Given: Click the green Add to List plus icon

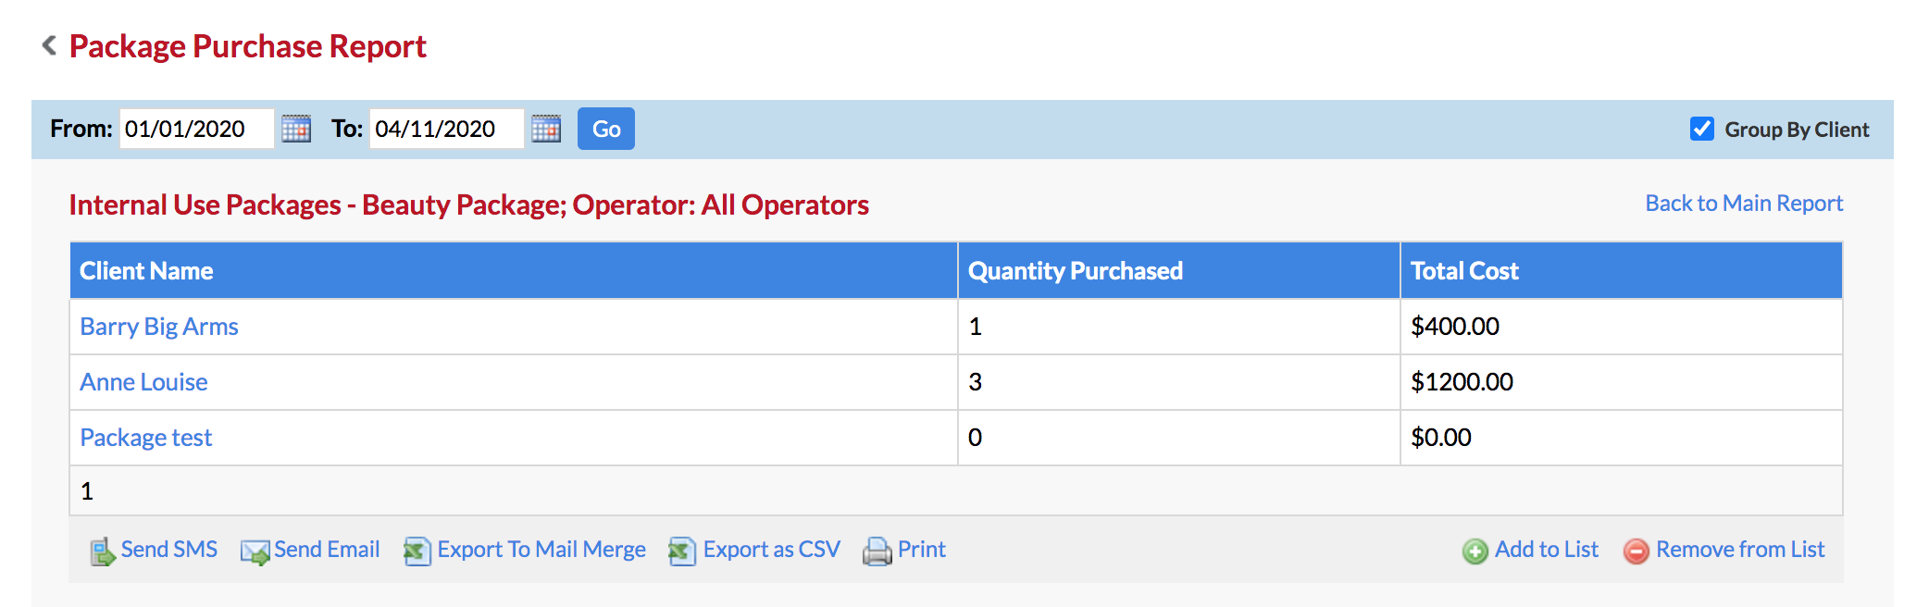Looking at the screenshot, I should (x=1475, y=551).
